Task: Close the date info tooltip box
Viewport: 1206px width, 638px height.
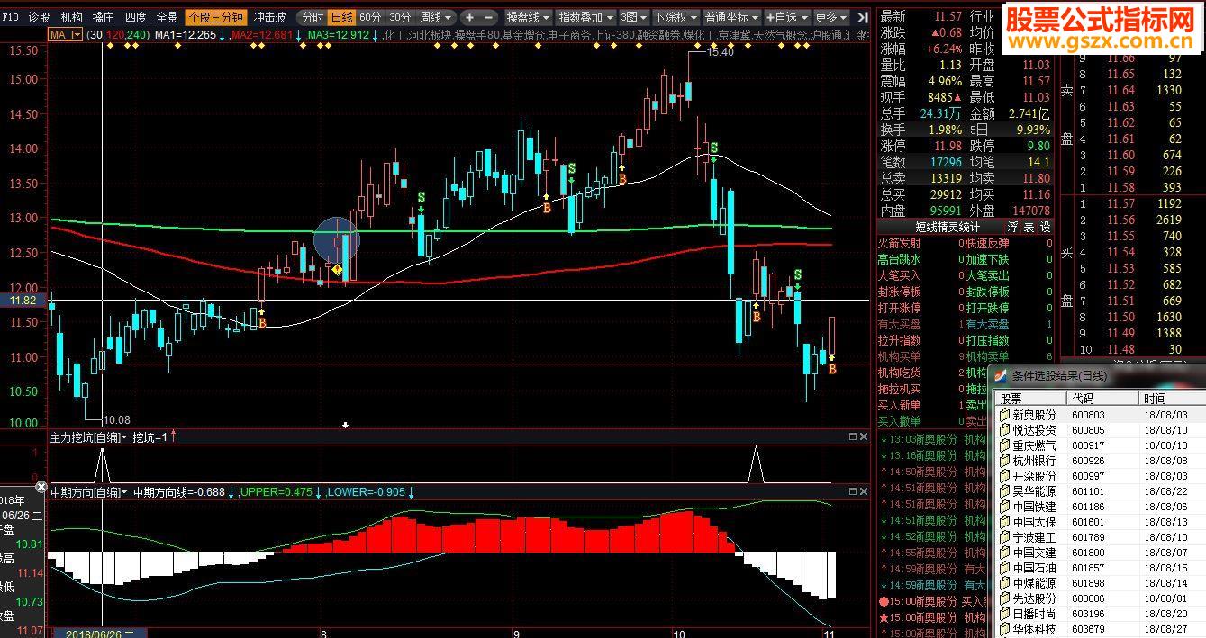Action: point(41,487)
